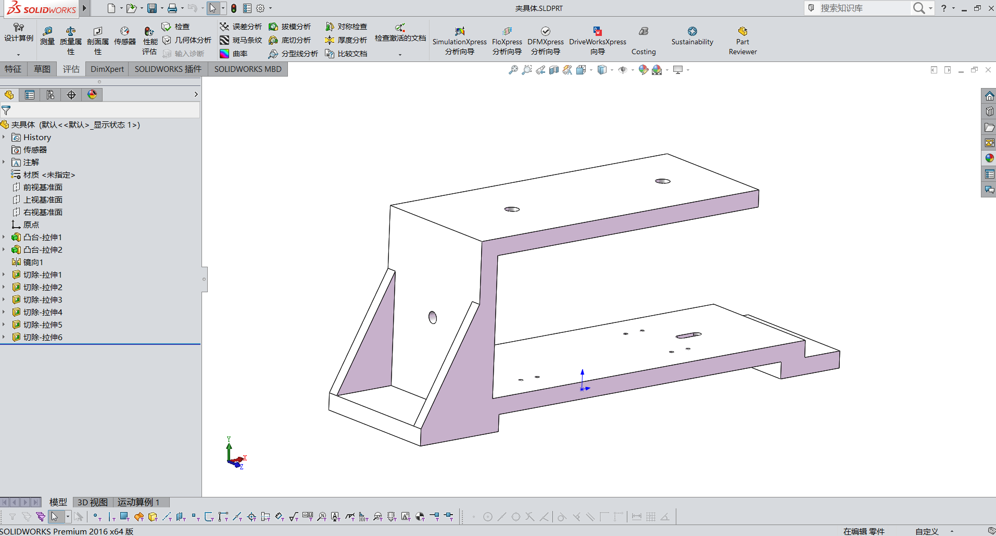Expand the 凸台-拉伸2 feature node
996x536 pixels.
4,250
